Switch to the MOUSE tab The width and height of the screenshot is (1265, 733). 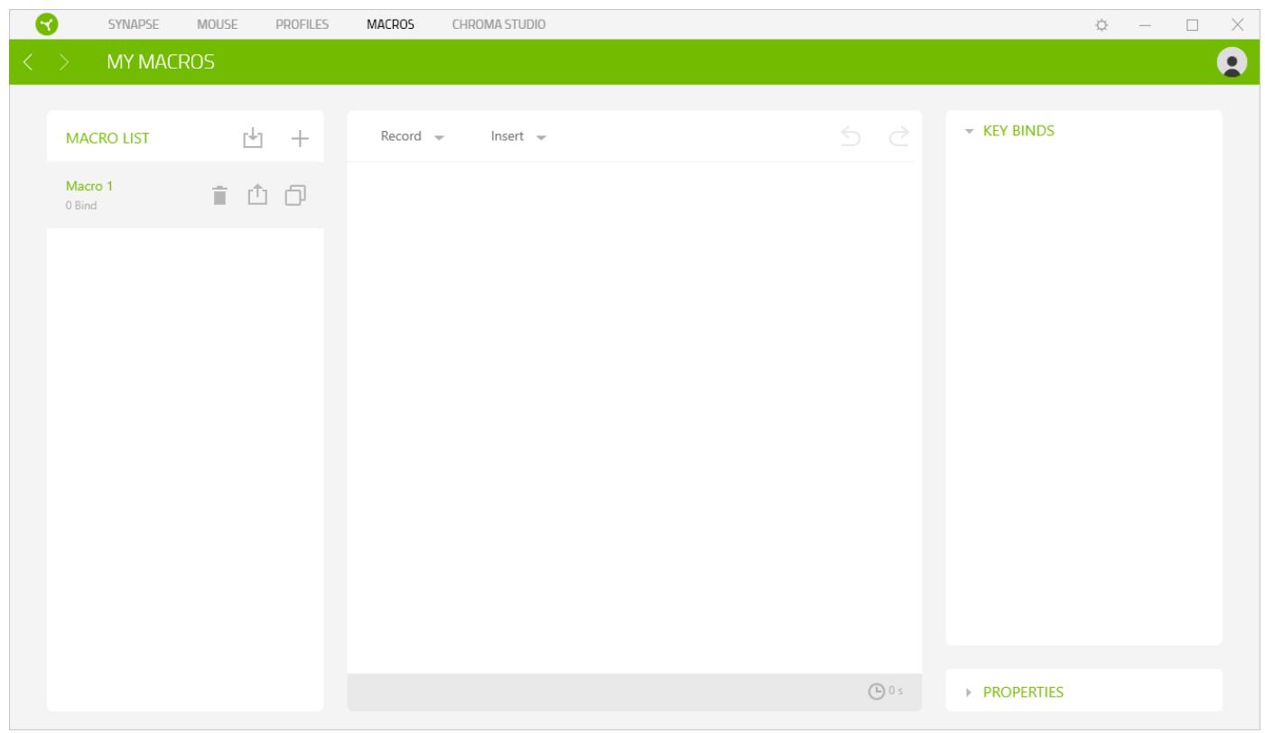pyautogui.click(x=218, y=23)
